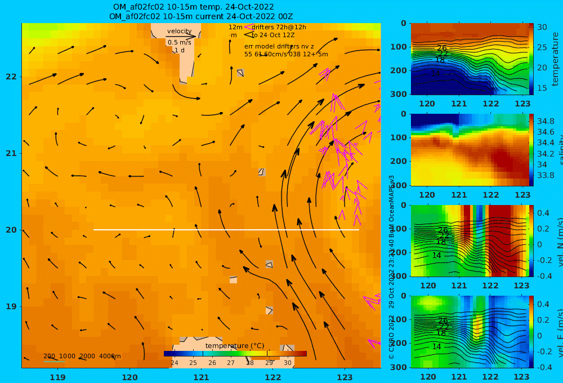Screen dimensions: 563x383
Task: Click value "33.8" on the salinity colorbar
Action: pyautogui.click(x=546, y=175)
